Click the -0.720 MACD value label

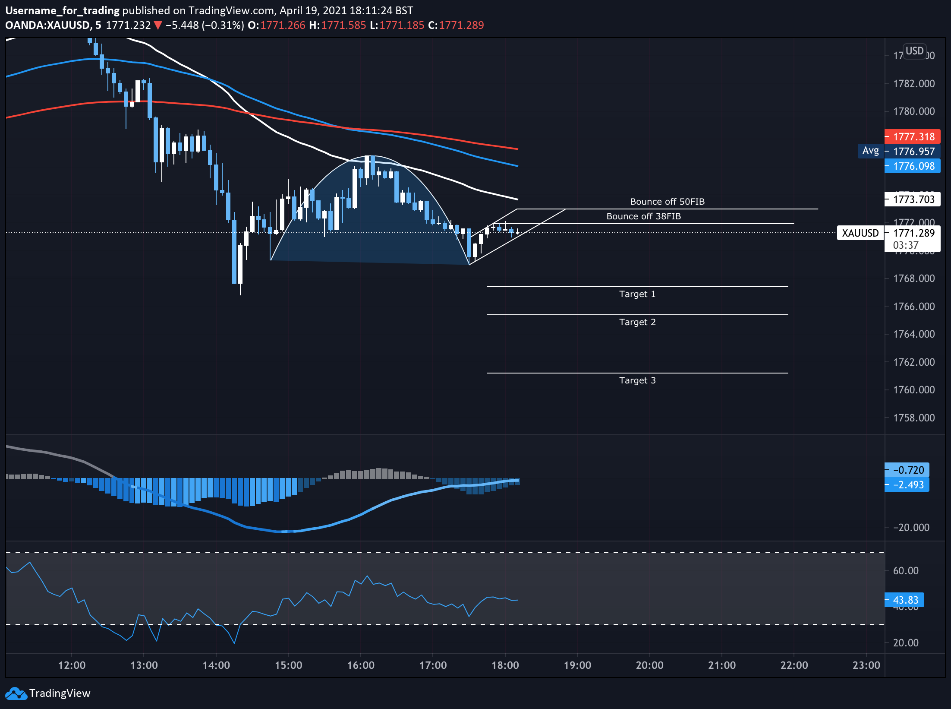point(907,470)
